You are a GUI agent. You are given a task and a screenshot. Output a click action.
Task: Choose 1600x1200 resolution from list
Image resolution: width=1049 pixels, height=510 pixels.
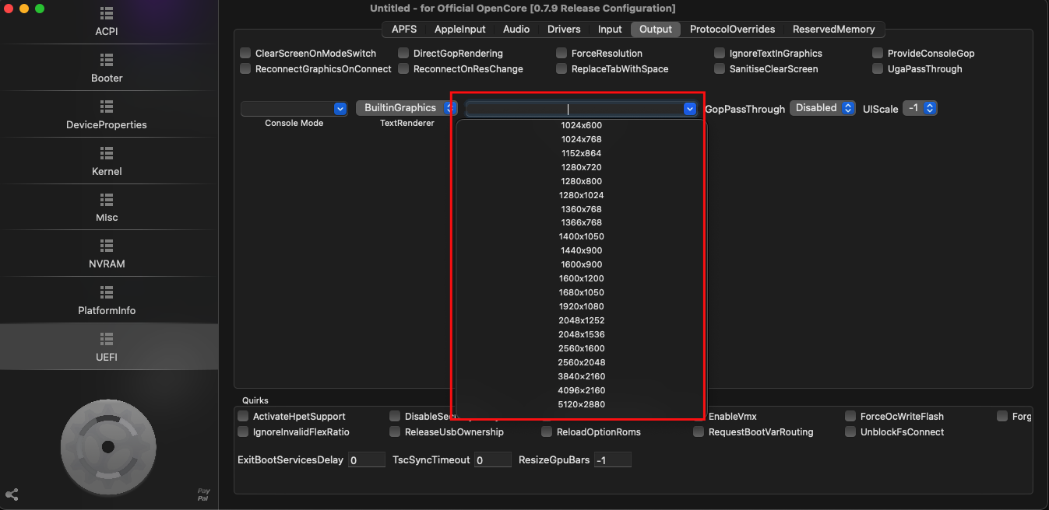(x=581, y=278)
